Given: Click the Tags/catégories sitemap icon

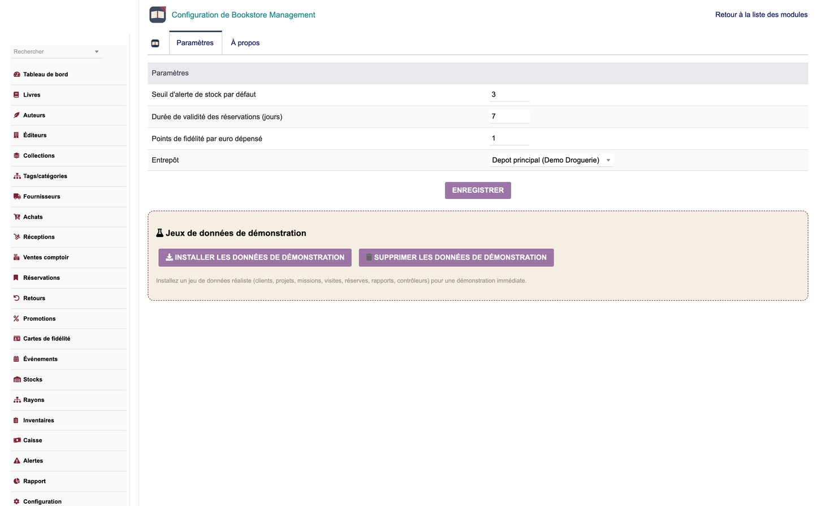Looking at the screenshot, I should [17, 176].
